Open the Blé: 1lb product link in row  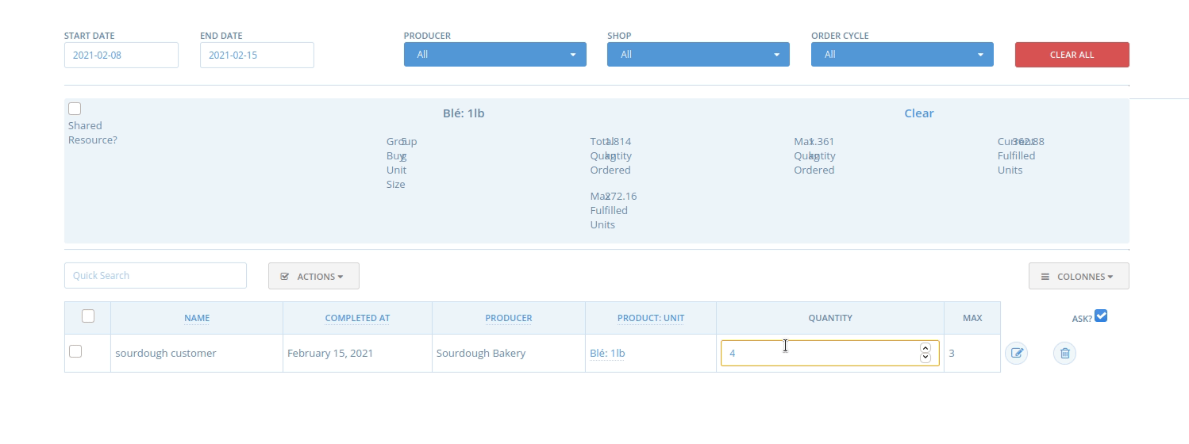[x=607, y=354]
